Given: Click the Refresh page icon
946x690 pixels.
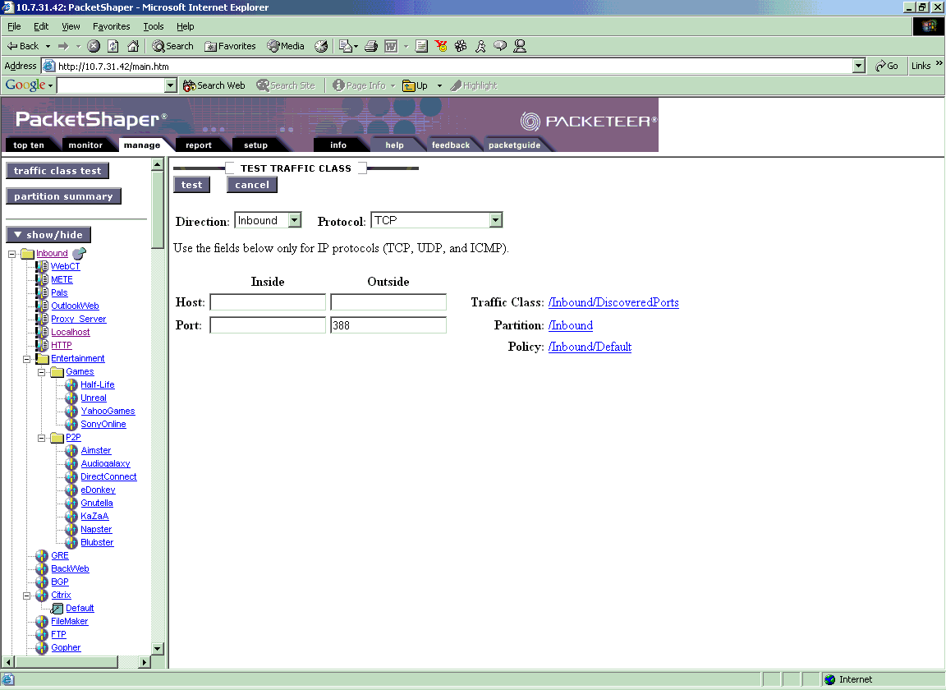Looking at the screenshot, I should click(x=113, y=46).
